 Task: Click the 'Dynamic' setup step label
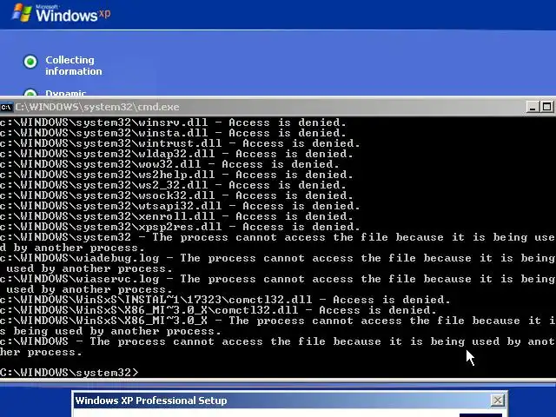[66, 93]
